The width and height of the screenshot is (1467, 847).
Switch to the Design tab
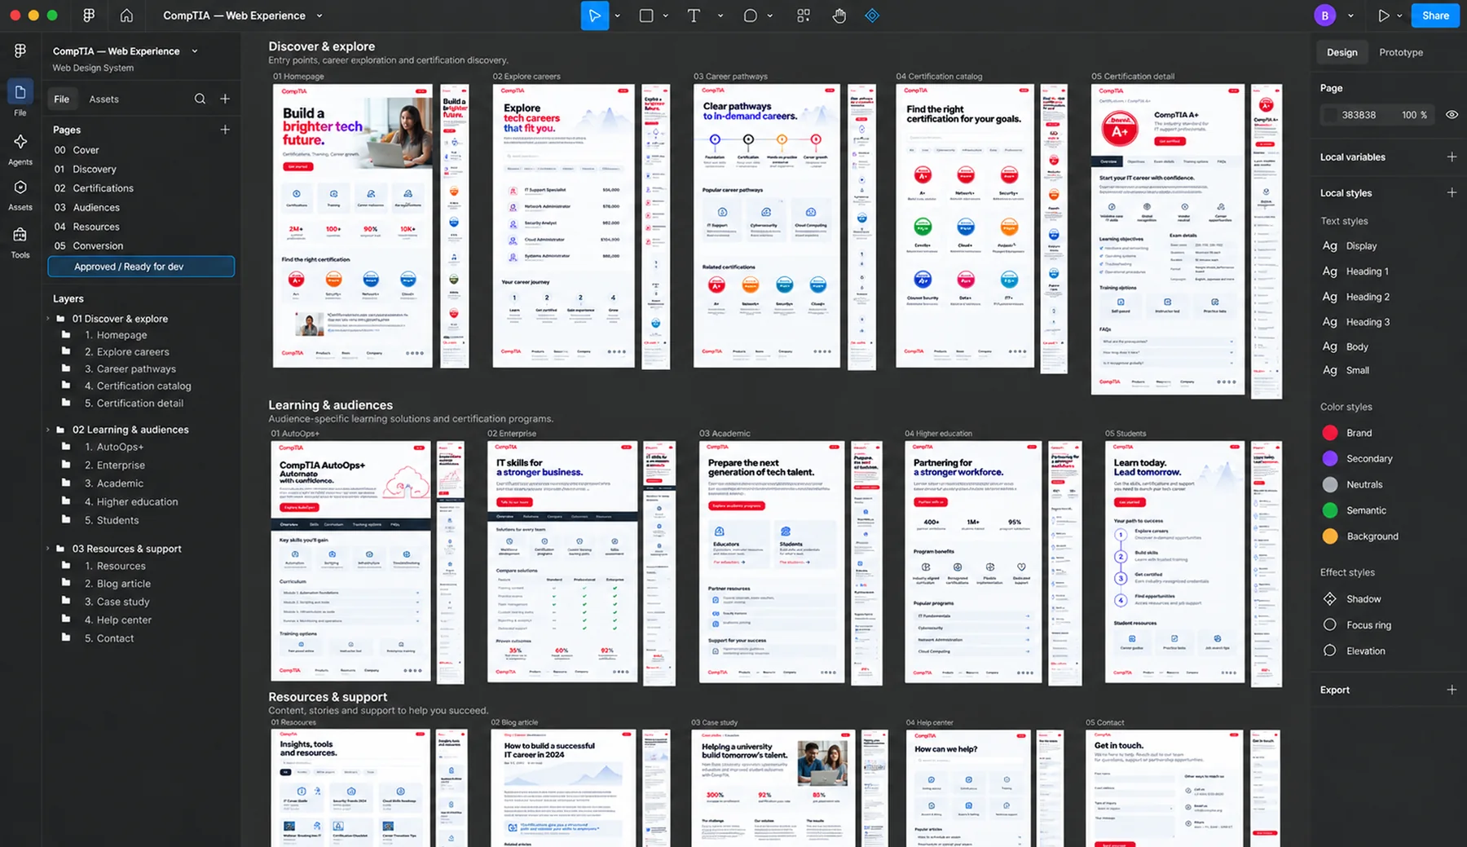(x=1341, y=52)
